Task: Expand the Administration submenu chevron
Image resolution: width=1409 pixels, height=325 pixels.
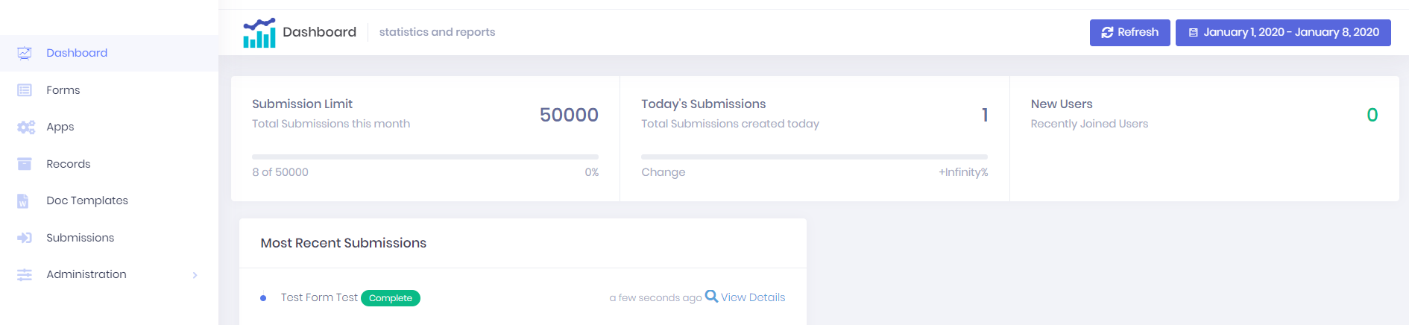Action: pos(195,275)
